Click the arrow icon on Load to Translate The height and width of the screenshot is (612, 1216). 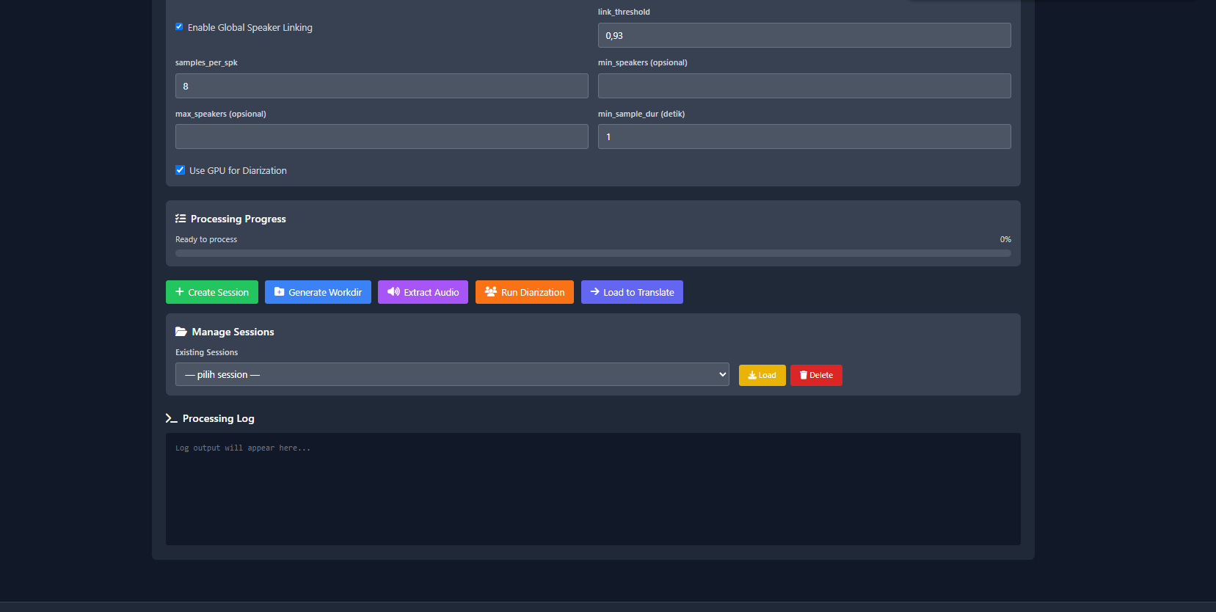(595, 292)
